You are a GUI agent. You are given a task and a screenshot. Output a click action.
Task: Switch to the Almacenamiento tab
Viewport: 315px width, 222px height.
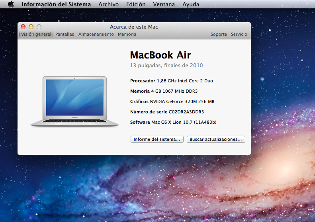(x=96, y=34)
